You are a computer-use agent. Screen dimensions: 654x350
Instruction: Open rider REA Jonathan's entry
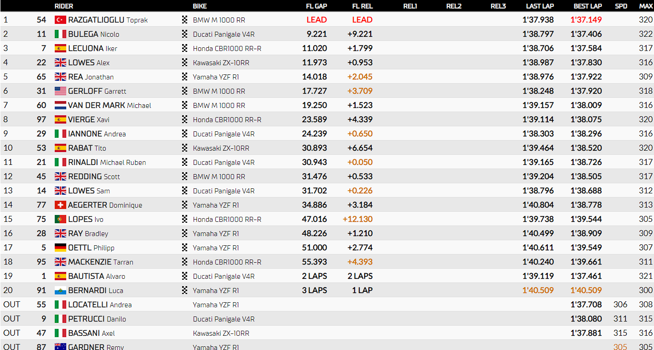[x=91, y=77]
